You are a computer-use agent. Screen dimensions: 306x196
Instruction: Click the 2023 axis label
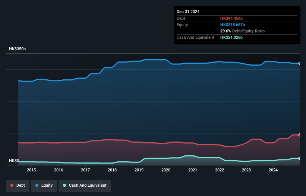click(246, 170)
